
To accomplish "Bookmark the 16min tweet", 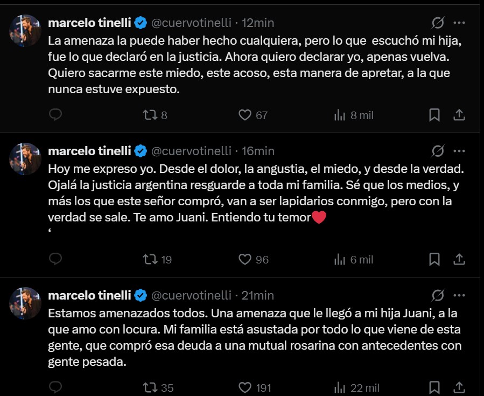I will tap(434, 259).
